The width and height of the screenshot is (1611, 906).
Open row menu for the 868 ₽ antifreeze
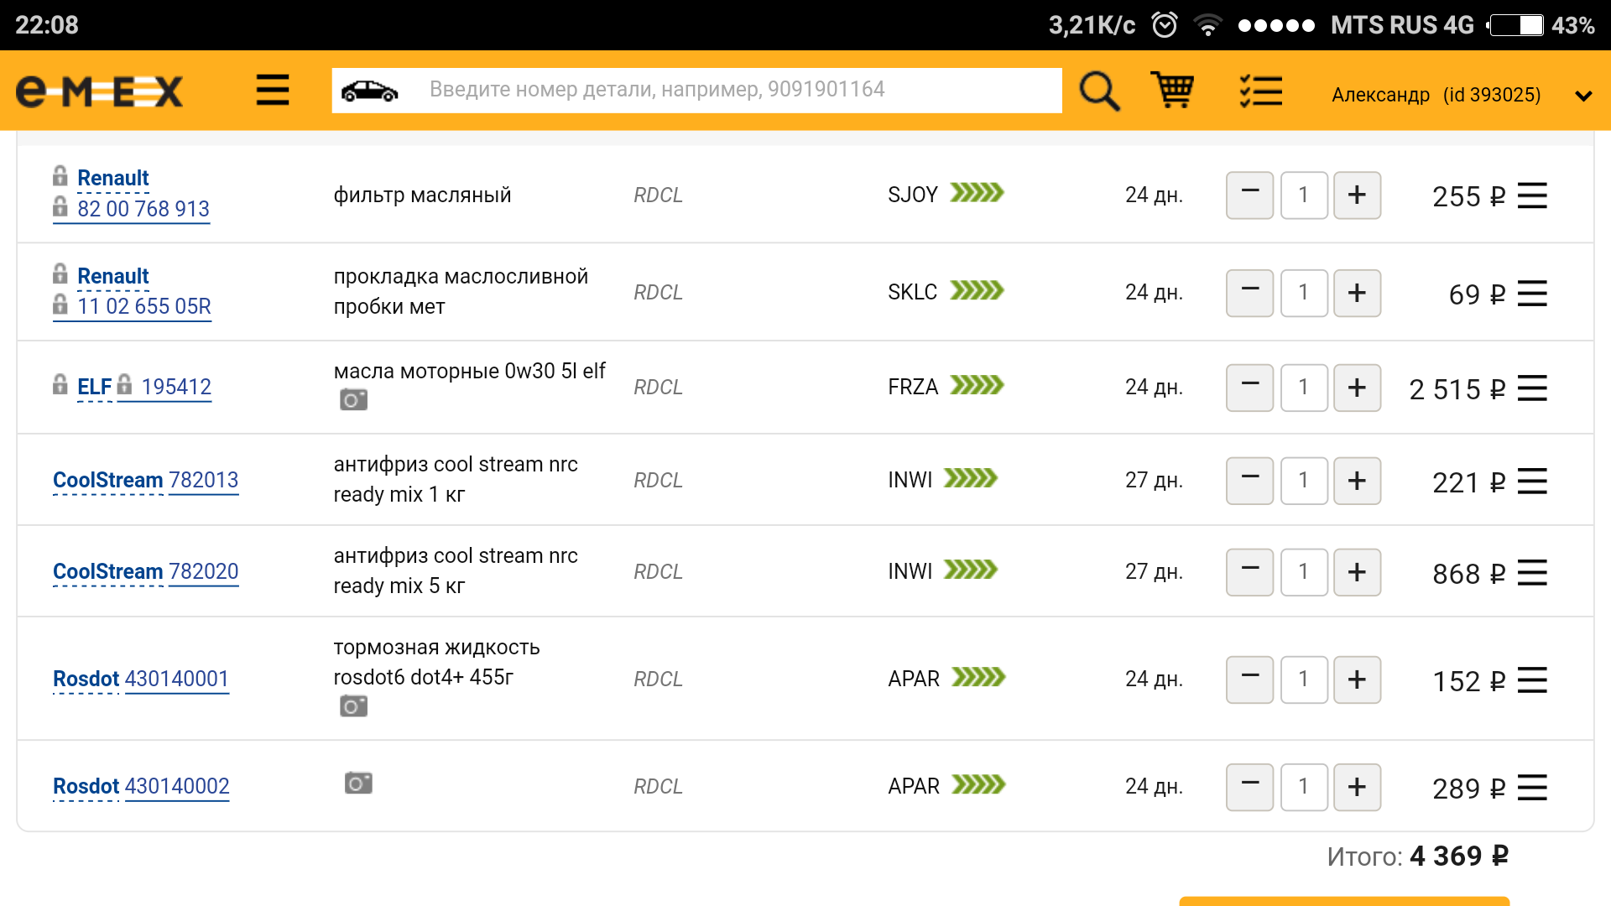pos(1532,573)
